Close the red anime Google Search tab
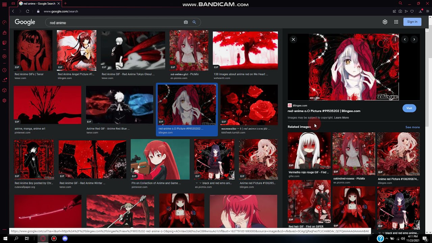Screen dimensions: 432x243 (59, 3)
